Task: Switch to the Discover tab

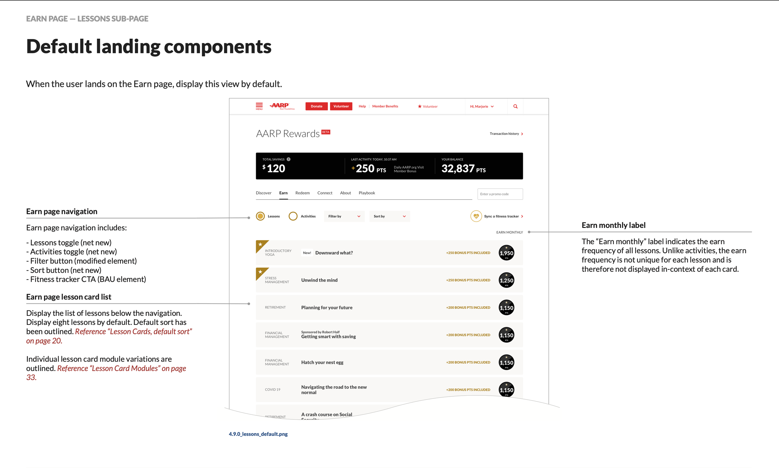Action: coord(263,193)
